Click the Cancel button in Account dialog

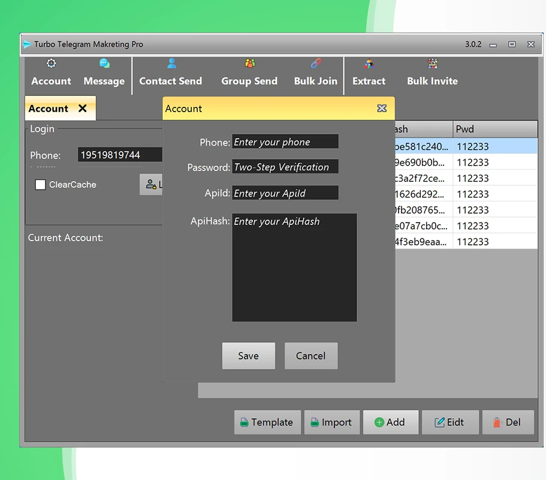[311, 356]
